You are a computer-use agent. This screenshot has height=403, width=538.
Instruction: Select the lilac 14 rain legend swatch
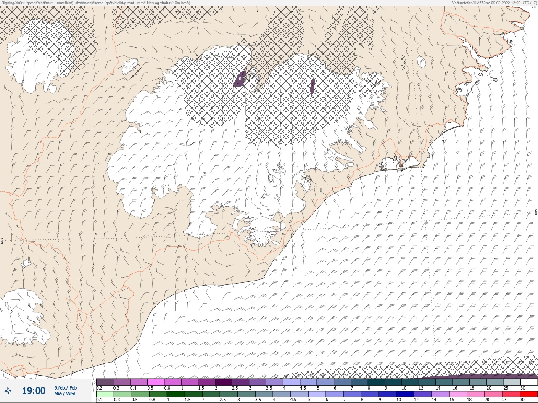point(440,394)
